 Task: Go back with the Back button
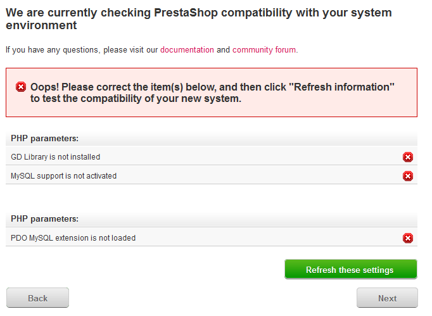[38, 298]
